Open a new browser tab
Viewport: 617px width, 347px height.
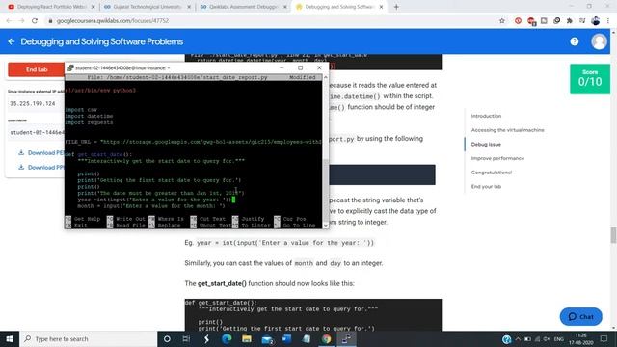pos(396,7)
